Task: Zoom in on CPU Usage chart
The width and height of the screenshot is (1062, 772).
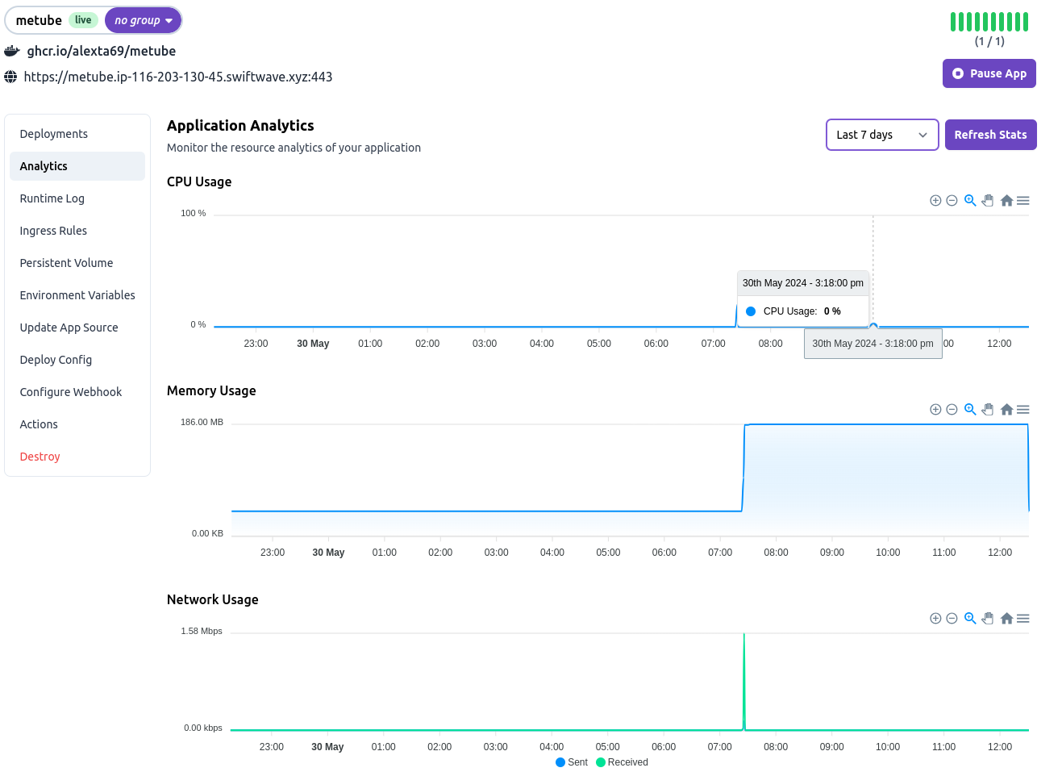Action: (x=935, y=201)
